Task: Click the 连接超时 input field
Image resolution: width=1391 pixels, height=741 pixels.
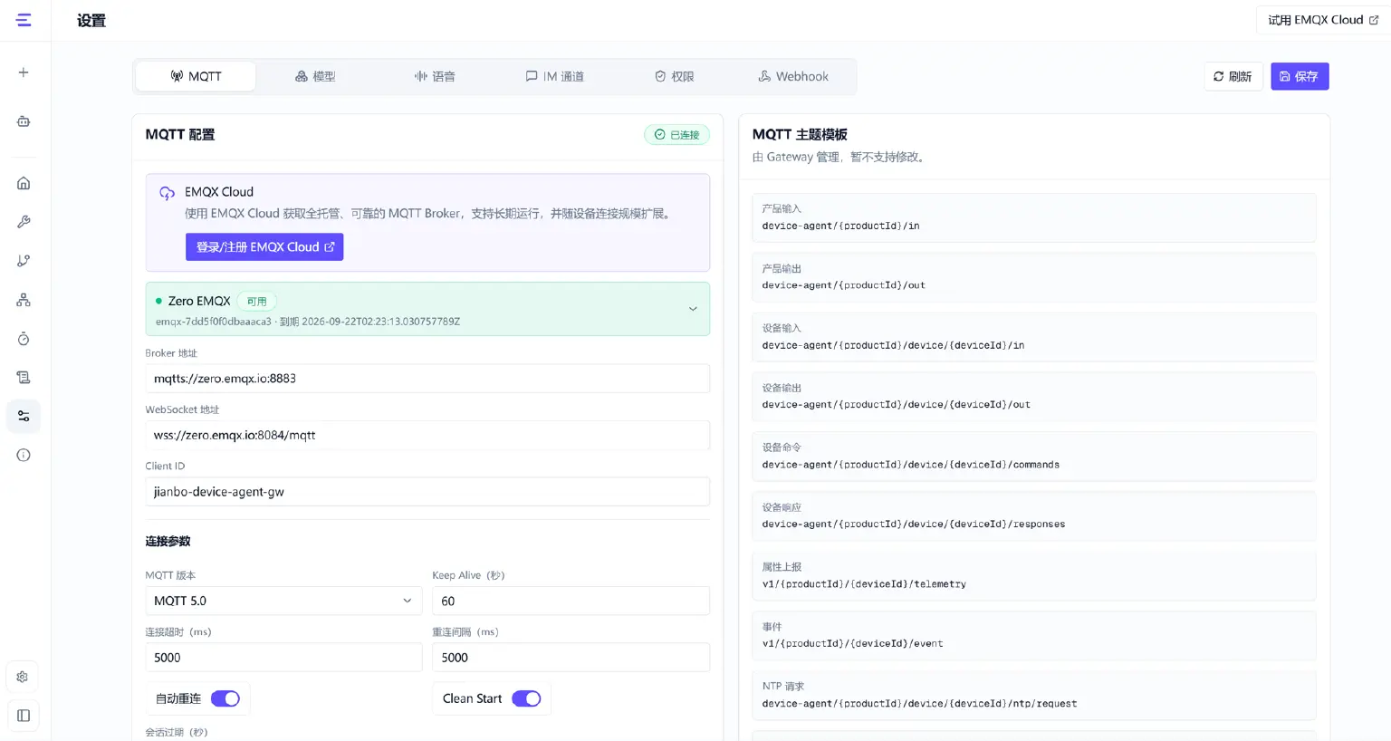Action: point(283,658)
